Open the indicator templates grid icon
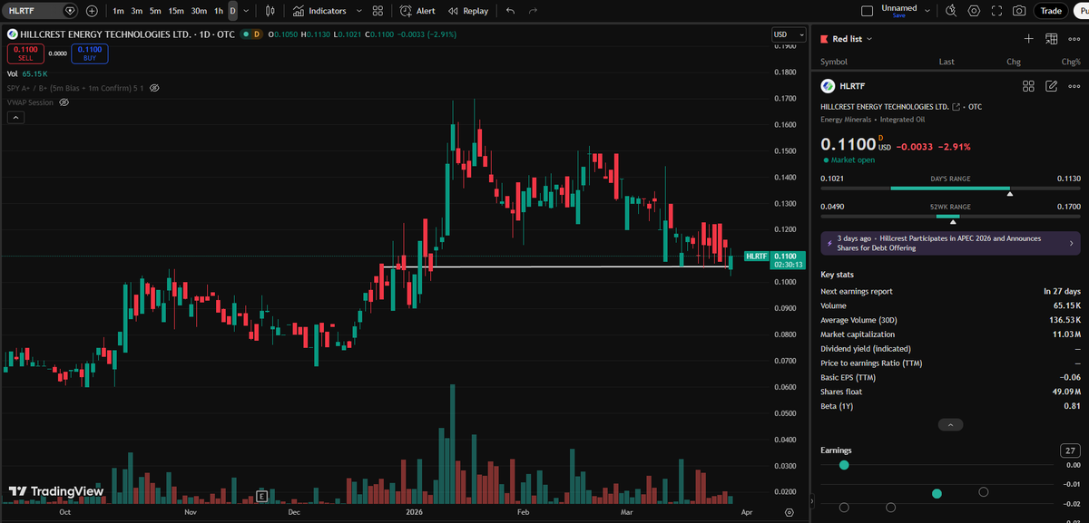This screenshot has height=523, width=1089. coord(379,11)
